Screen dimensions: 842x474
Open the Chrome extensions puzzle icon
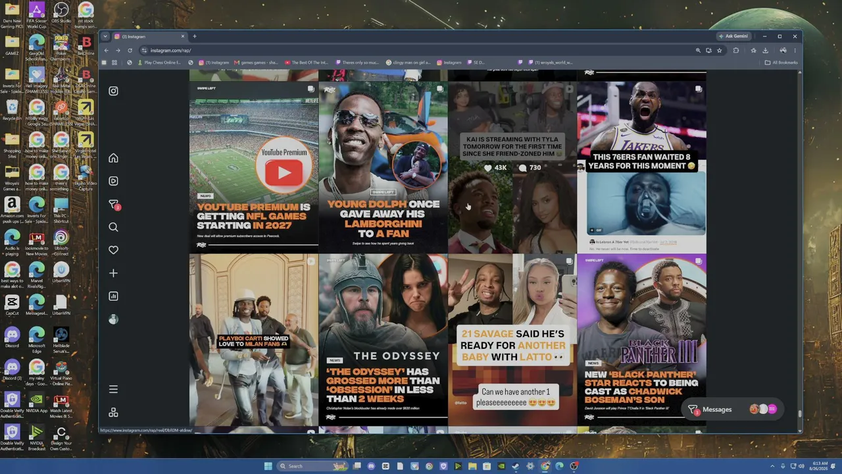pyautogui.click(x=736, y=50)
